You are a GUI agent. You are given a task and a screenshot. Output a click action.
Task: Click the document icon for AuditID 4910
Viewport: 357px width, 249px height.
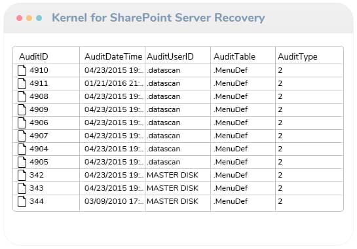[x=22, y=70]
